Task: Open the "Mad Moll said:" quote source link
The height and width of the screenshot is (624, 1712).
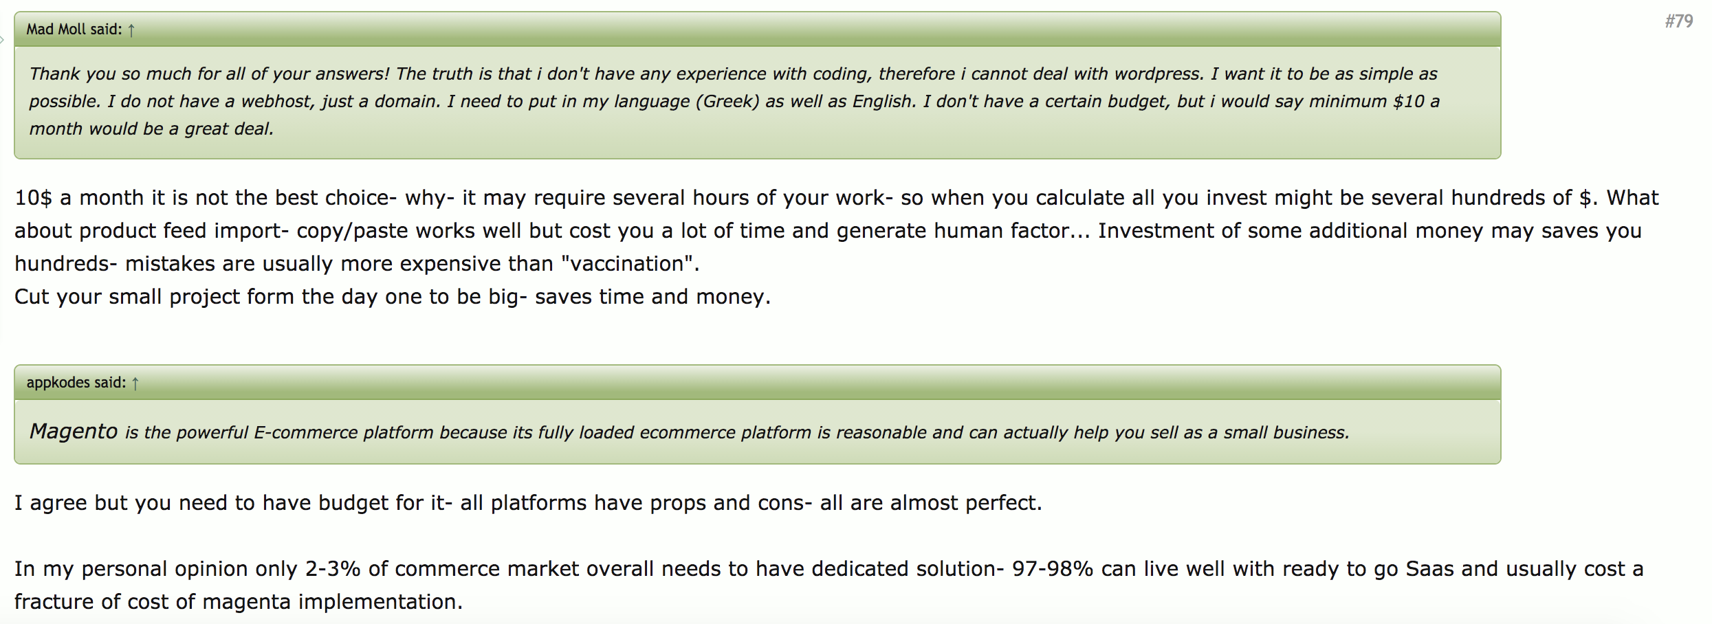Action: pos(74,30)
